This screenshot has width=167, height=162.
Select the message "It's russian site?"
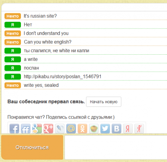coord(40,16)
